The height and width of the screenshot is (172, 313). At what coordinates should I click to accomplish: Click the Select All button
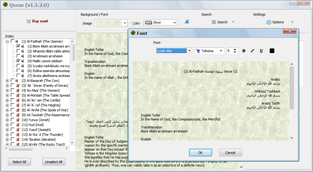[x=19, y=162]
